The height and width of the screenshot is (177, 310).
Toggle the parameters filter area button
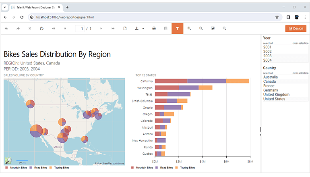click(177, 29)
